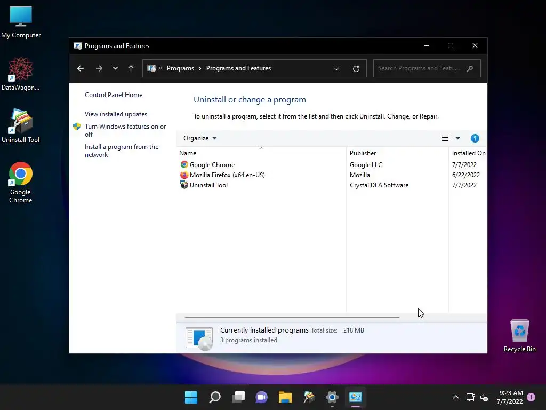Click the Uninstall Tool icon in the program list
Viewport: 546px width, 410px height.
[184, 185]
